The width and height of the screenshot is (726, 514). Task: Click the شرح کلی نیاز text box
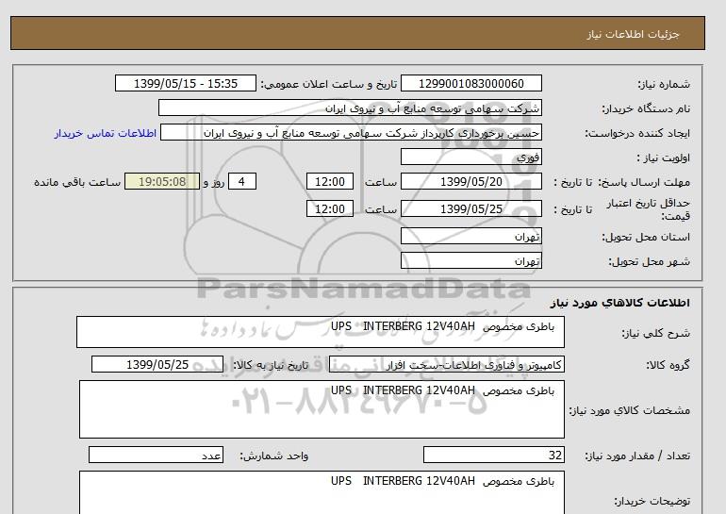[x=321, y=332]
